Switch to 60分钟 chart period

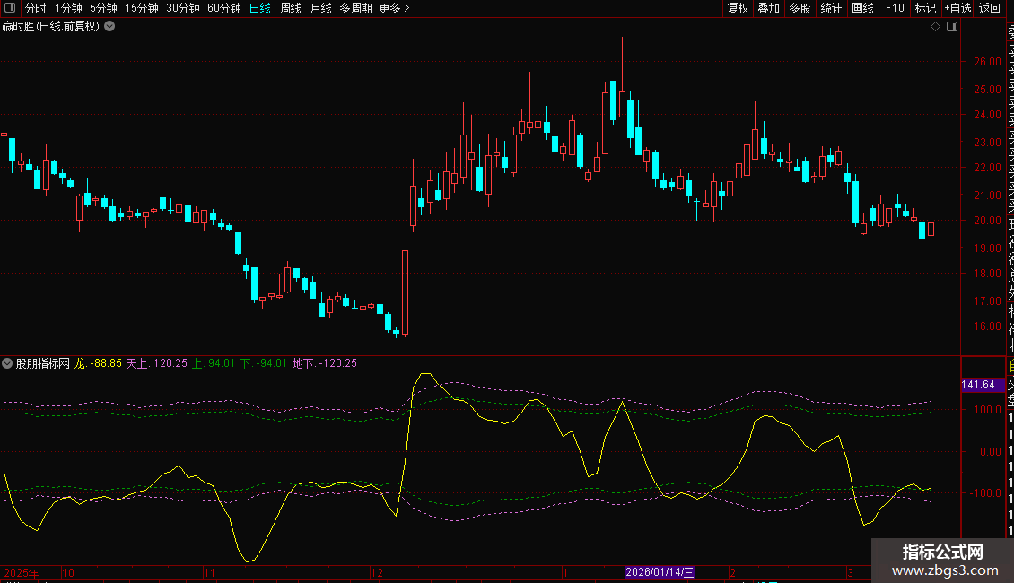(x=223, y=8)
